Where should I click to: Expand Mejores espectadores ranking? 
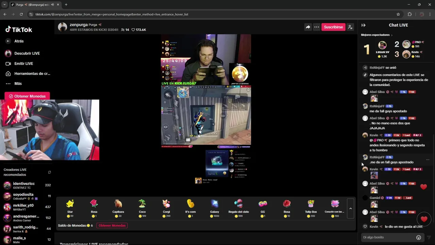377,35
